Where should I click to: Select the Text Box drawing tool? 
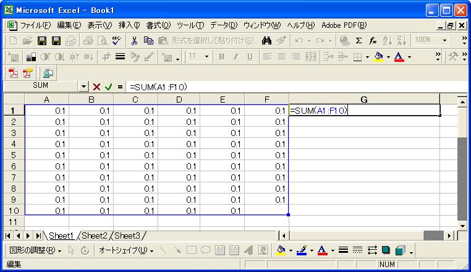(220, 250)
